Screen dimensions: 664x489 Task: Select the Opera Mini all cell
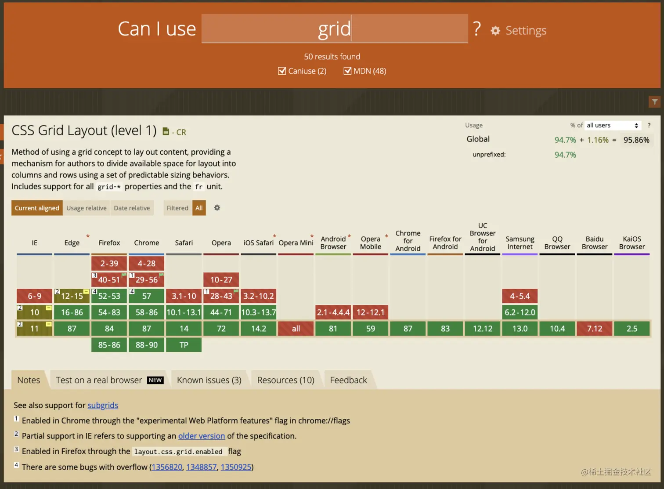coord(296,329)
